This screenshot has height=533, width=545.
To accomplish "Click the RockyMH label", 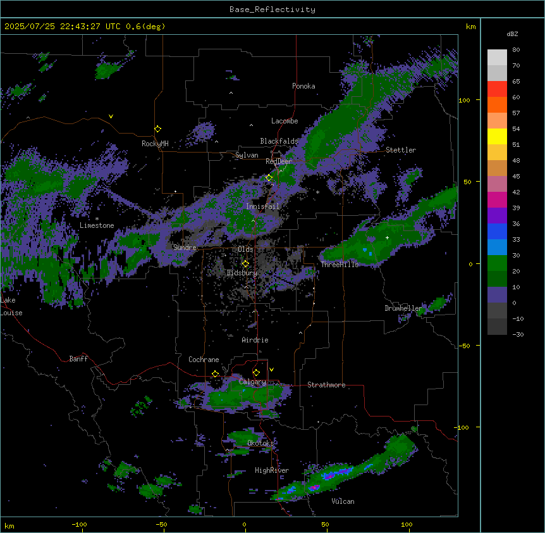I will coord(155,144).
